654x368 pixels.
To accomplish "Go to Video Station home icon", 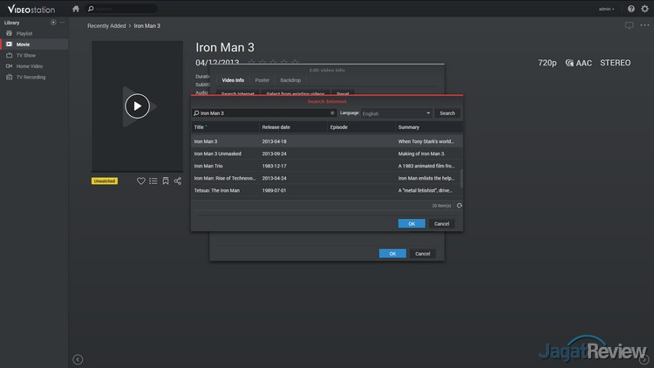I will pos(76,9).
